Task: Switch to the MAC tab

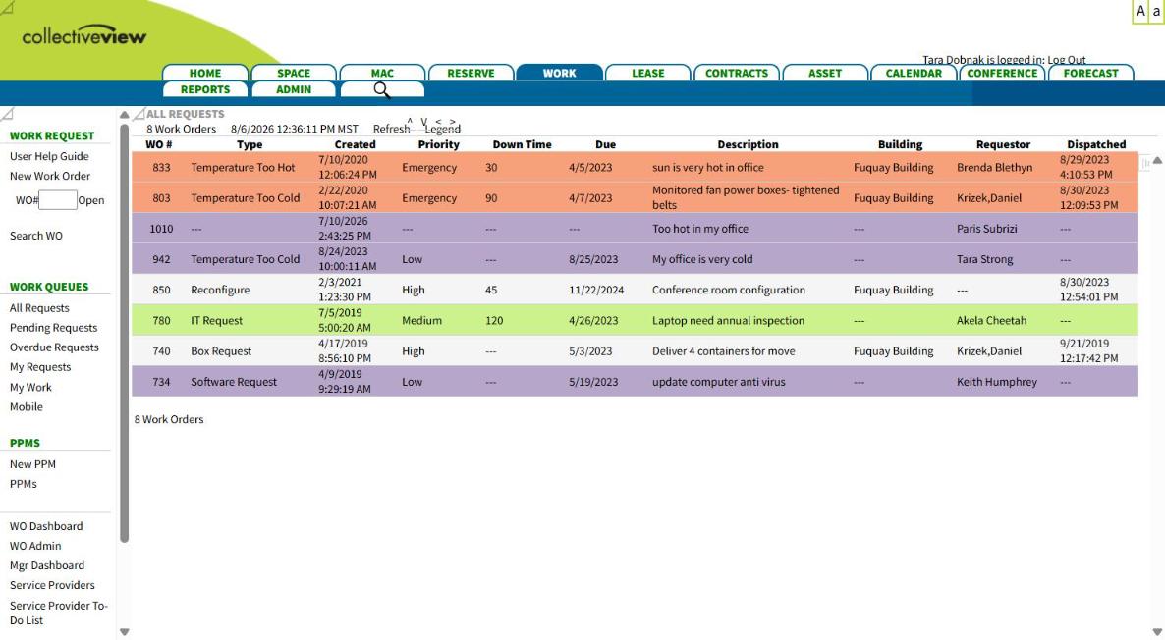Action: coord(383,73)
